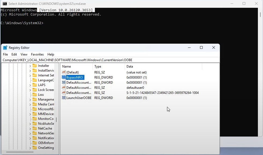Select the LaunchUserOOBE DWORD icon
The image size is (263, 155).
tap(64, 98)
